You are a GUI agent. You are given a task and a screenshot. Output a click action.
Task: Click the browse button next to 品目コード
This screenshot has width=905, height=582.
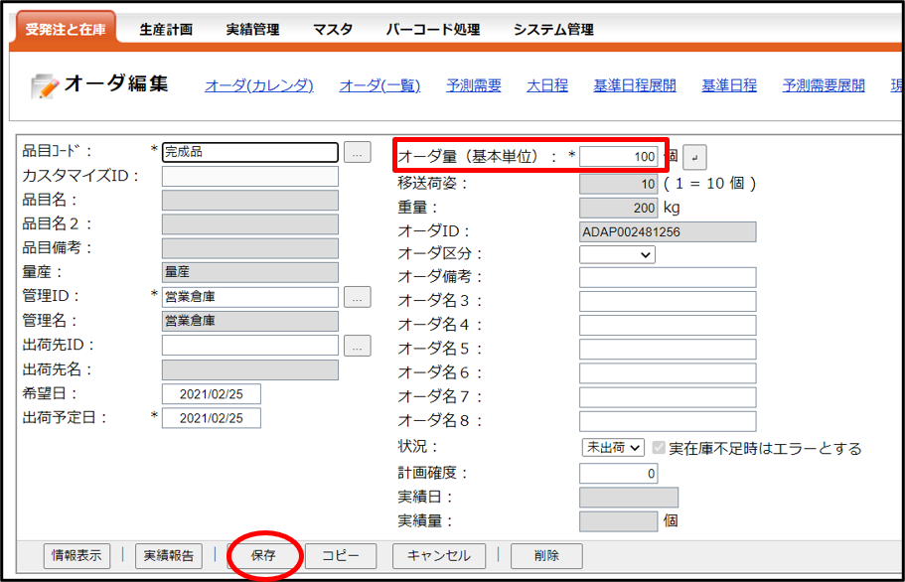click(x=358, y=153)
